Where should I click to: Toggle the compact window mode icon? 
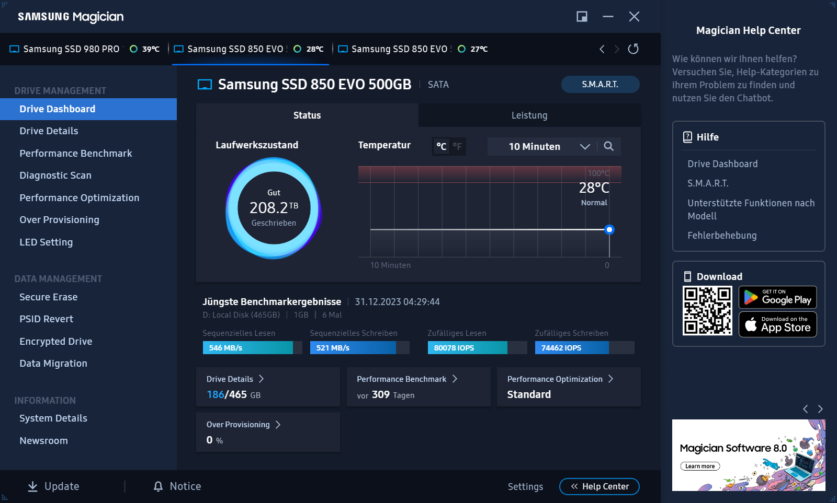coord(582,17)
